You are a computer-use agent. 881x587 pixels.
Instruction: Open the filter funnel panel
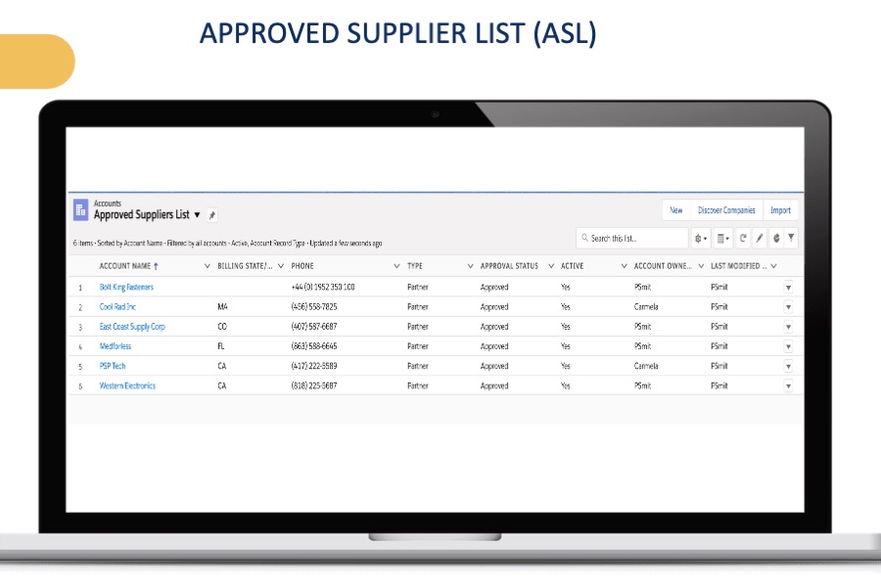pyautogui.click(x=791, y=238)
